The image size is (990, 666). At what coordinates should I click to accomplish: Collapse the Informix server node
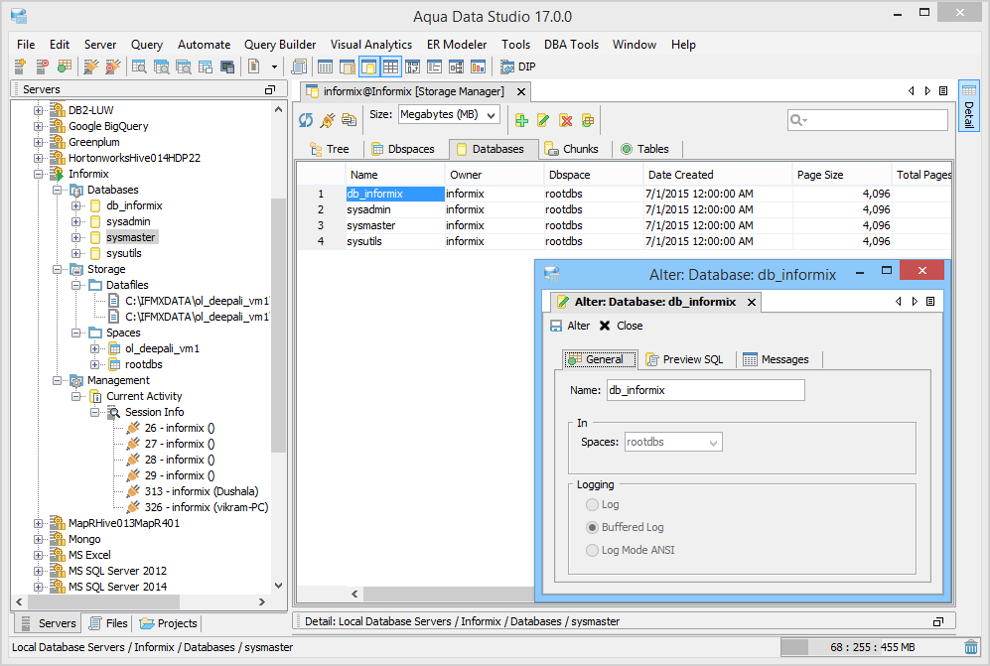tap(39, 174)
